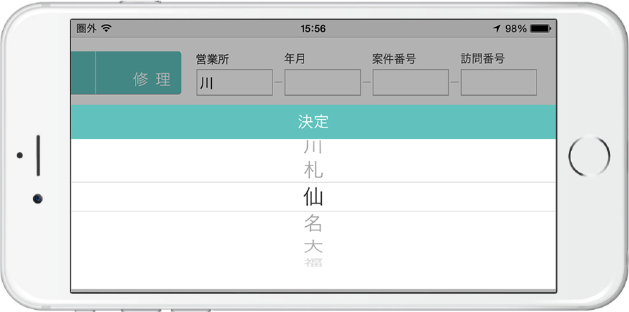Tap the 圏外 signal status text
This screenshot has width=629, height=312.
tap(86, 28)
